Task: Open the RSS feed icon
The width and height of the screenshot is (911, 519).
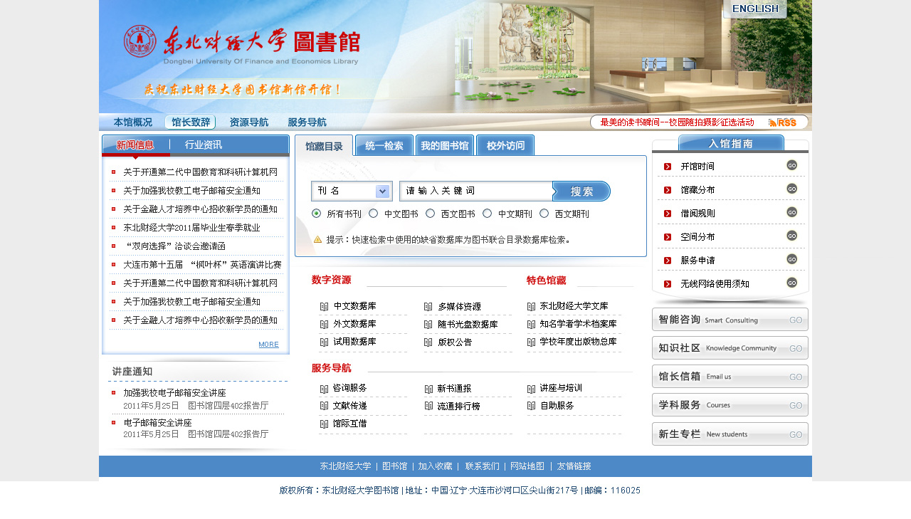Action: [782, 122]
